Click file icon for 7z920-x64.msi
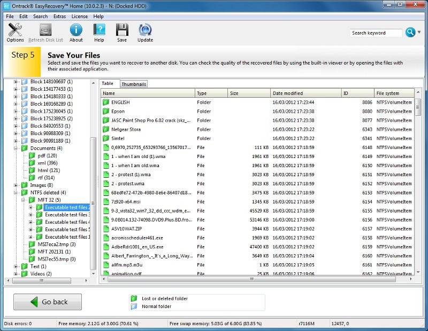Viewport: 428px width, 331px height. point(106,202)
